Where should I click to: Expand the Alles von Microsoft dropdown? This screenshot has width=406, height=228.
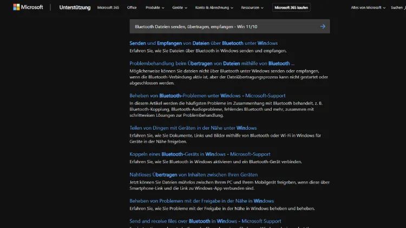(368, 8)
